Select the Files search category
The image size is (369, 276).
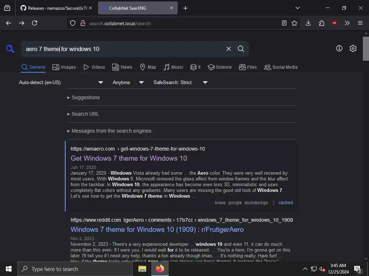click(x=248, y=67)
